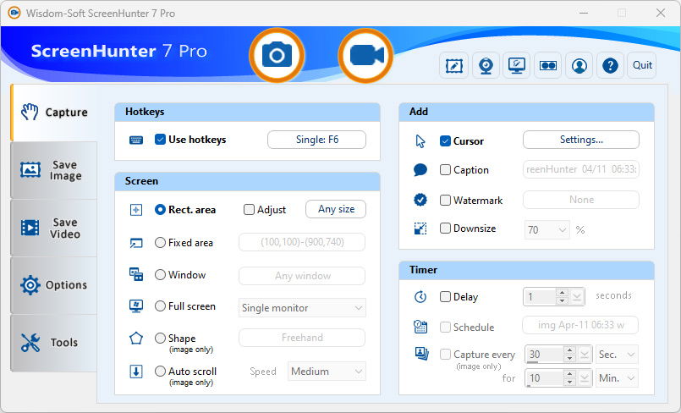Click the Any window button
The image size is (681, 413).
302,276
